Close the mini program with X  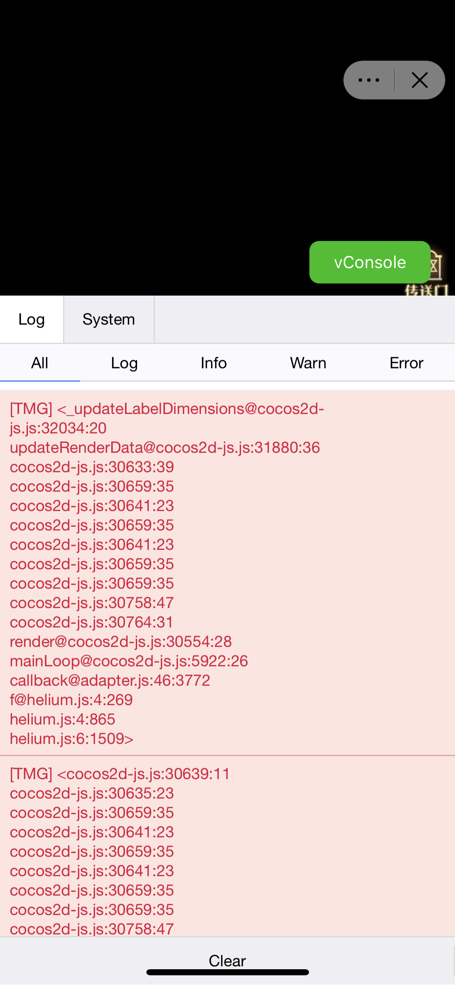click(x=420, y=80)
